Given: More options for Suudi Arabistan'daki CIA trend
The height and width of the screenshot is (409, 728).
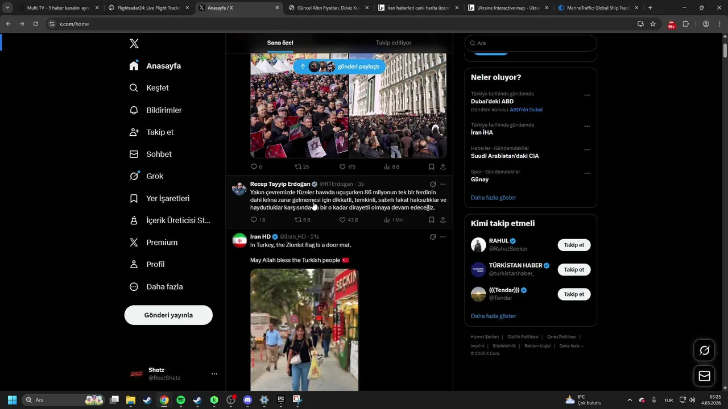Looking at the screenshot, I should (x=587, y=150).
